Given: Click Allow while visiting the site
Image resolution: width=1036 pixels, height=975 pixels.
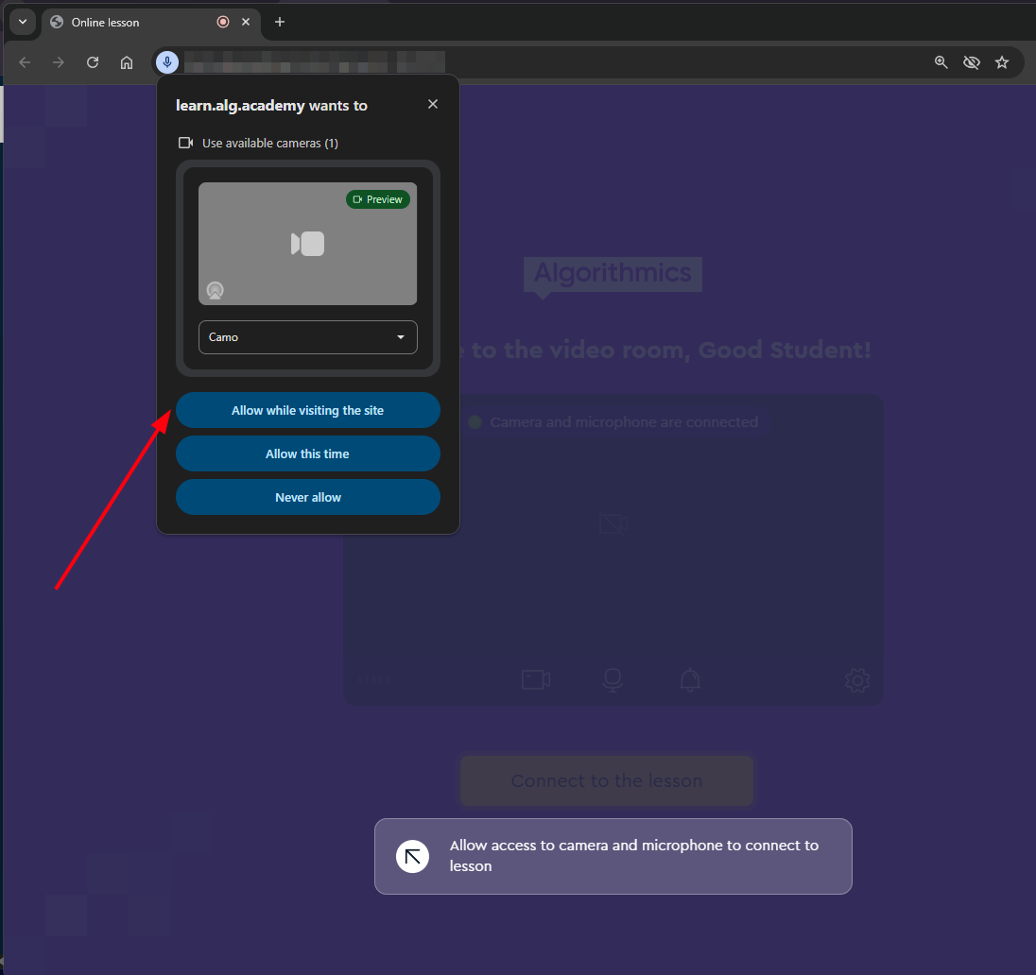Looking at the screenshot, I should [308, 411].
